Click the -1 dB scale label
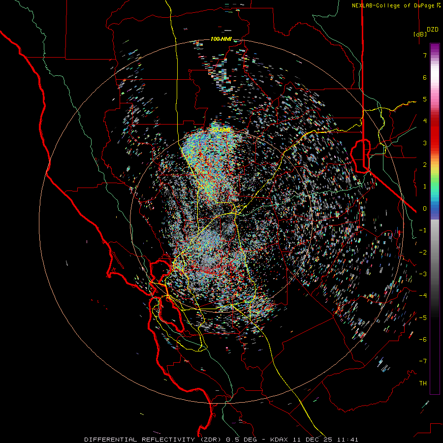 423,230
